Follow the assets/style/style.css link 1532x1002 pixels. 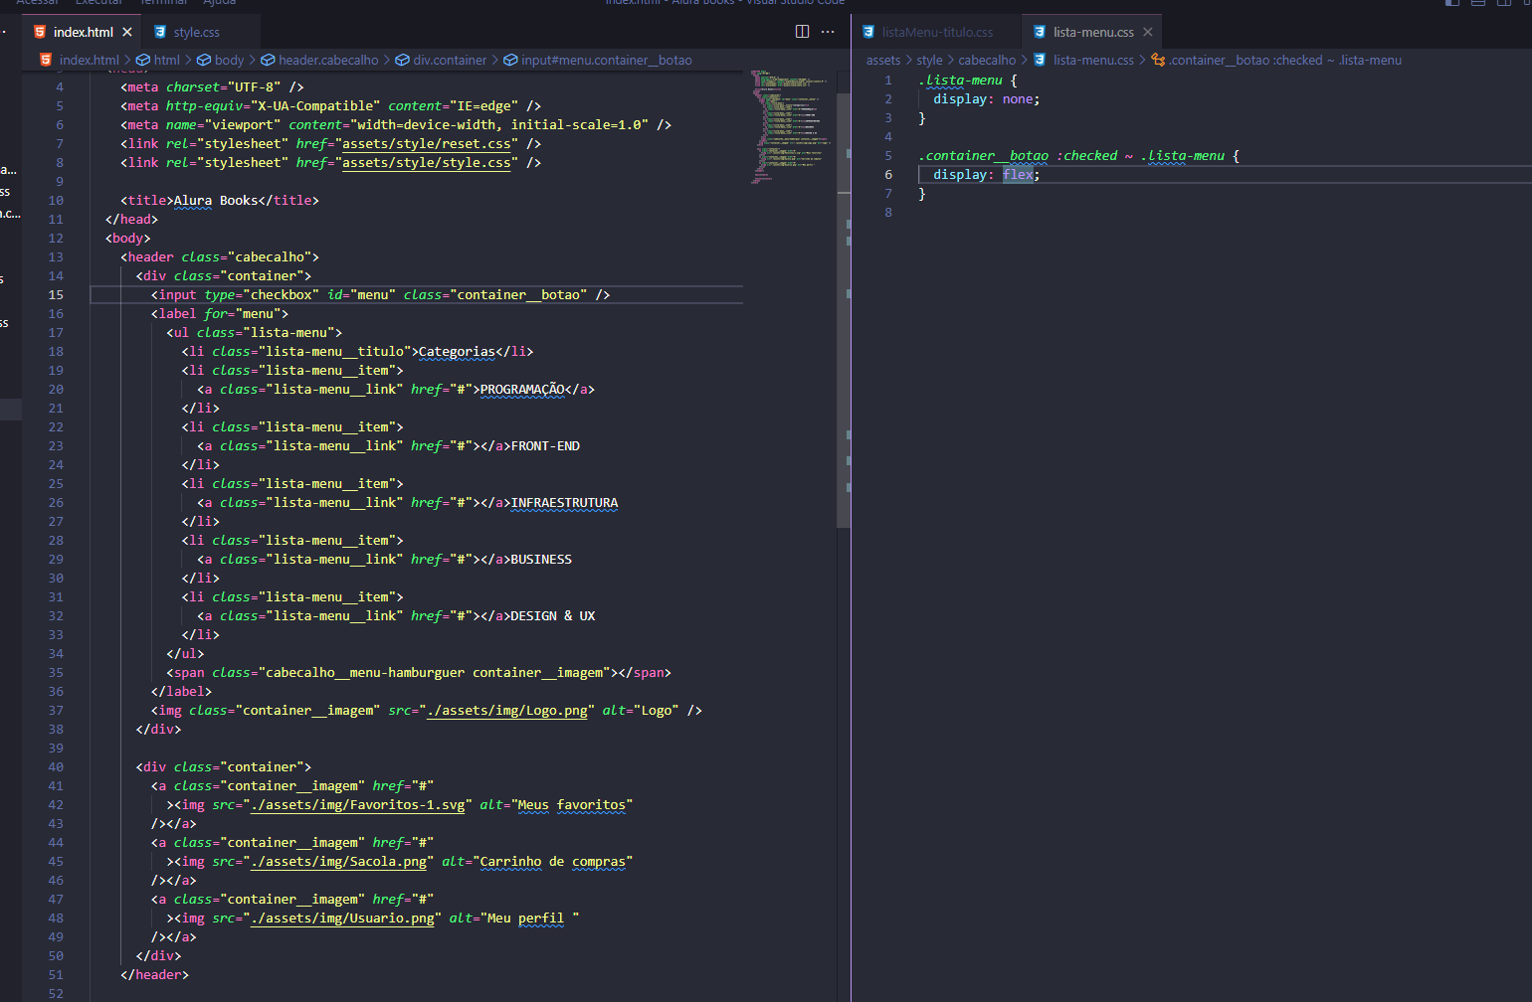(428, 163)
